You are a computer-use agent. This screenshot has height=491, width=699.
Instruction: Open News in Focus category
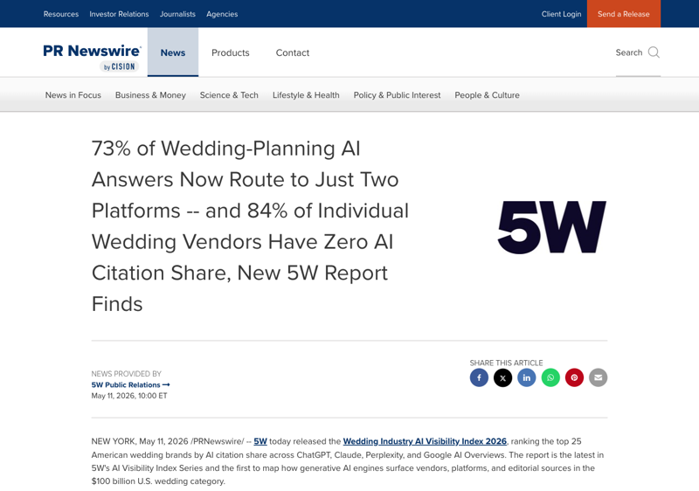[73, 95]
